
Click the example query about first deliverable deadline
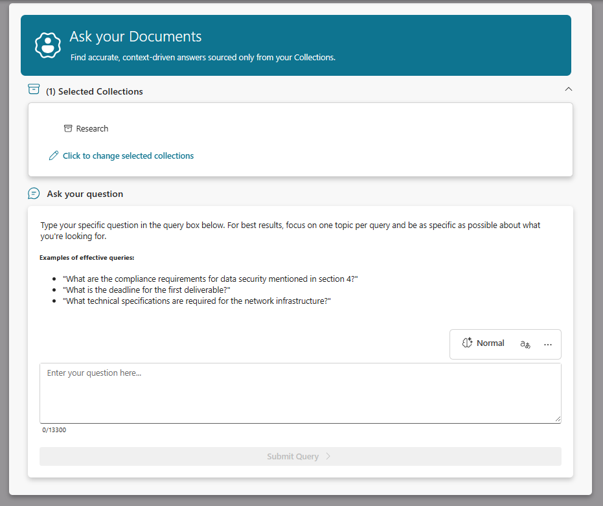point(146,290)
